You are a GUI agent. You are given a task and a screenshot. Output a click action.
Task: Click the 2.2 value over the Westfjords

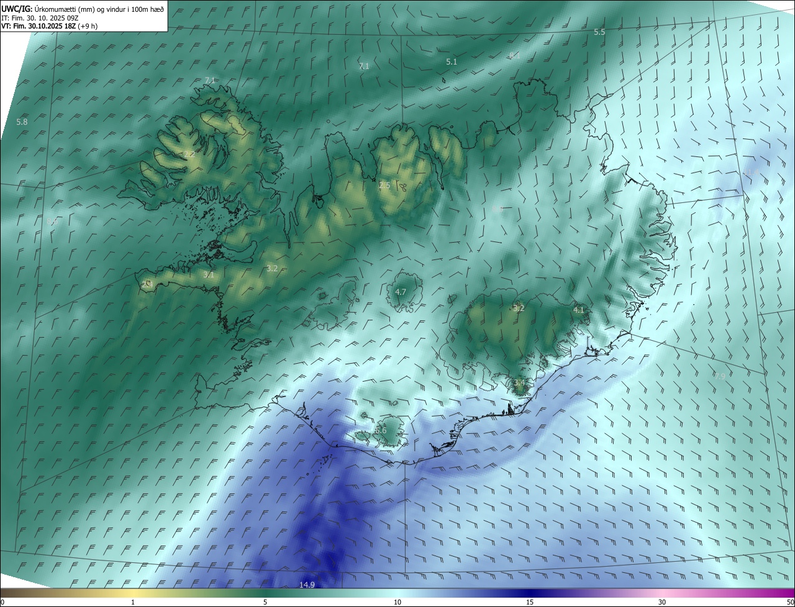[x=189, y=154]
